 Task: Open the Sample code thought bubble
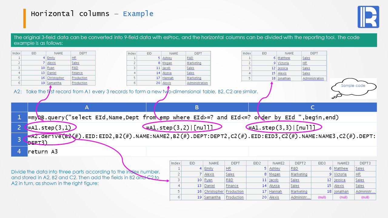353,86
